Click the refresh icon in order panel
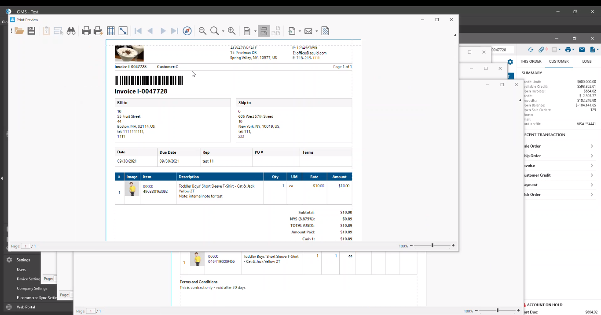The width and height of the screenshot is (601, 315). 531,50
